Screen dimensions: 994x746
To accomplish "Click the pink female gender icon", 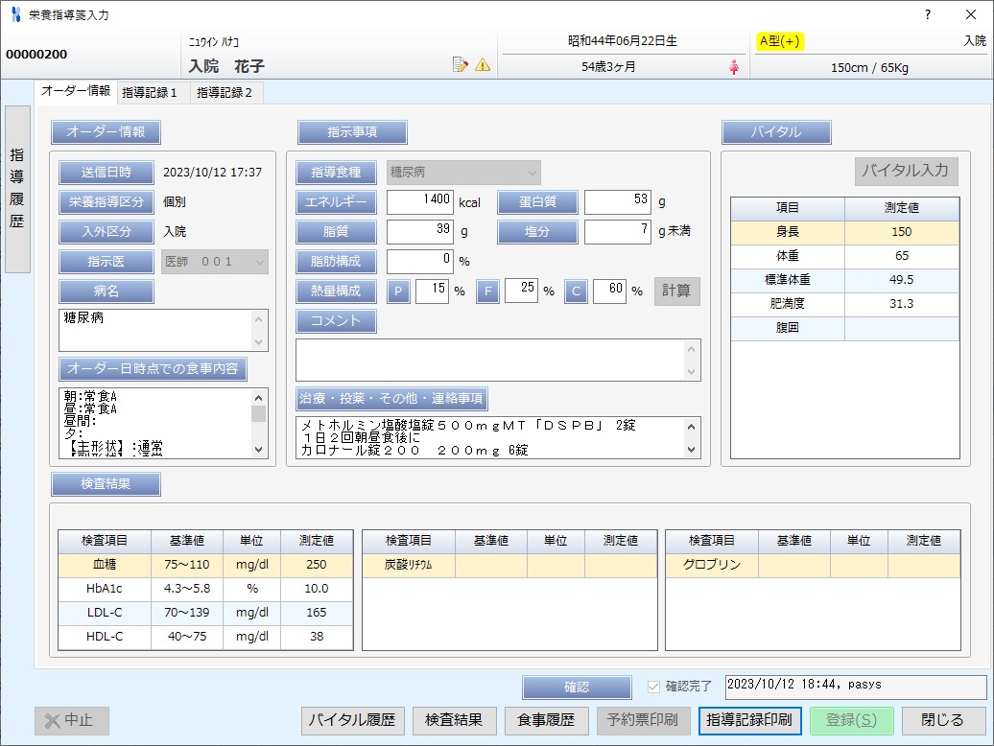I will (735, 67).
